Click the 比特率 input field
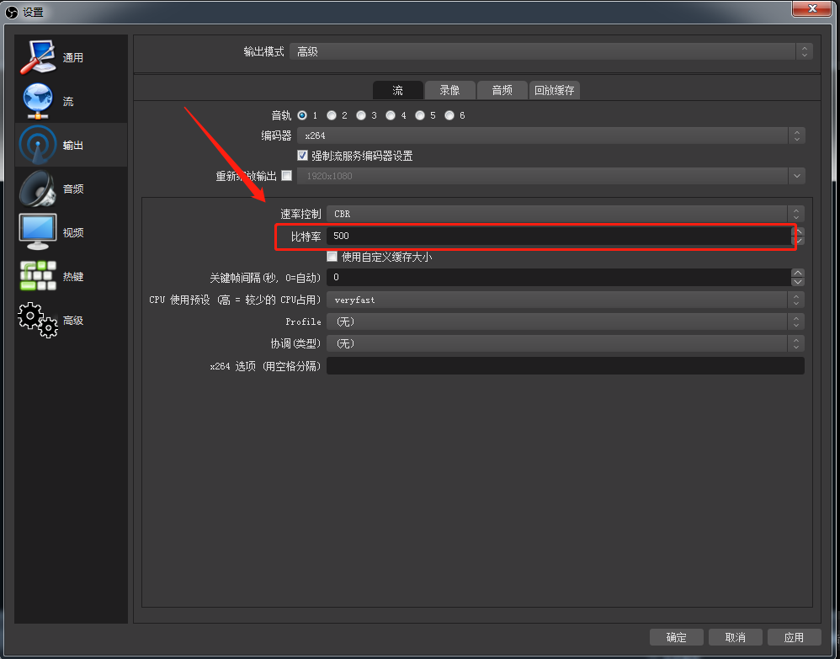 tap(556, 236)
